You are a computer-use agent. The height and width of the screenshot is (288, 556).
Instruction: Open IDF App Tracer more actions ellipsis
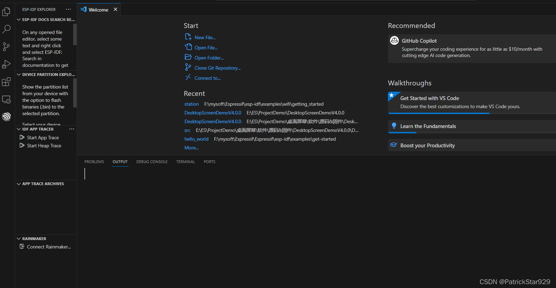click(x=72, y=129)
